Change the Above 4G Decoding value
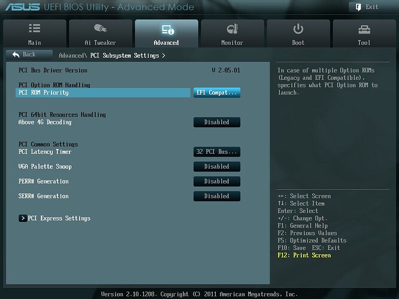The height and width of the screenshot is (299, 399). coord(216,122)
